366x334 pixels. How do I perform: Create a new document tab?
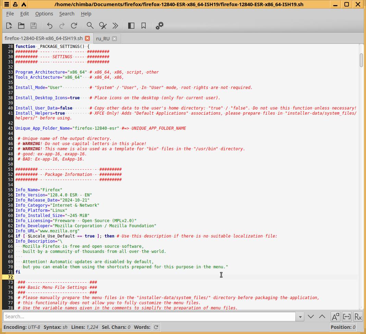[9, 26]
